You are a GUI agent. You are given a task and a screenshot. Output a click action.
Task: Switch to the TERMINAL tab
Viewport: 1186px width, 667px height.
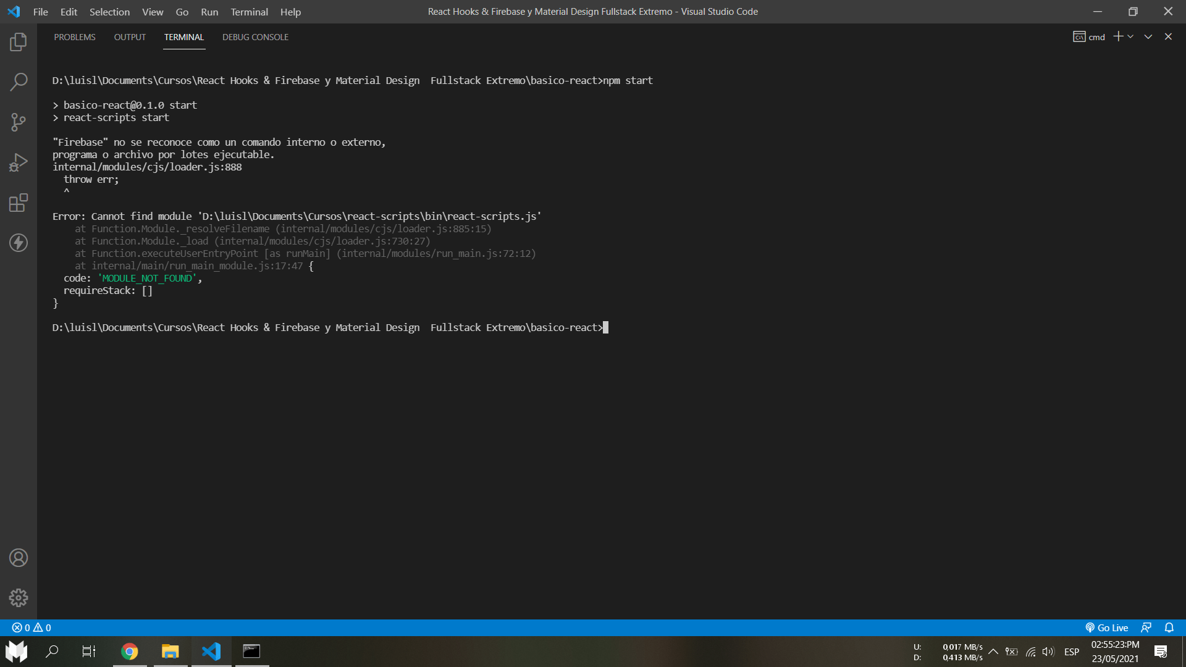click(x=184, y=37)
